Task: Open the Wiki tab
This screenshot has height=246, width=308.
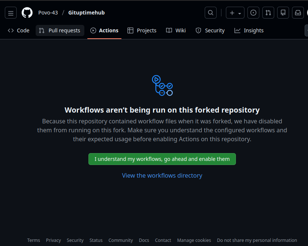Action: pos(176,30)
